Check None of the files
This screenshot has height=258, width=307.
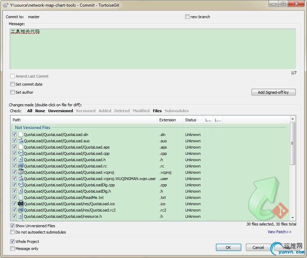(40, 111)
